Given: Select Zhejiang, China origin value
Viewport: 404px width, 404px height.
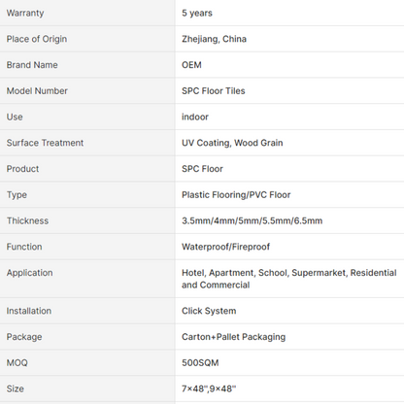Looking at the screenshot, I should pos(214,39).
